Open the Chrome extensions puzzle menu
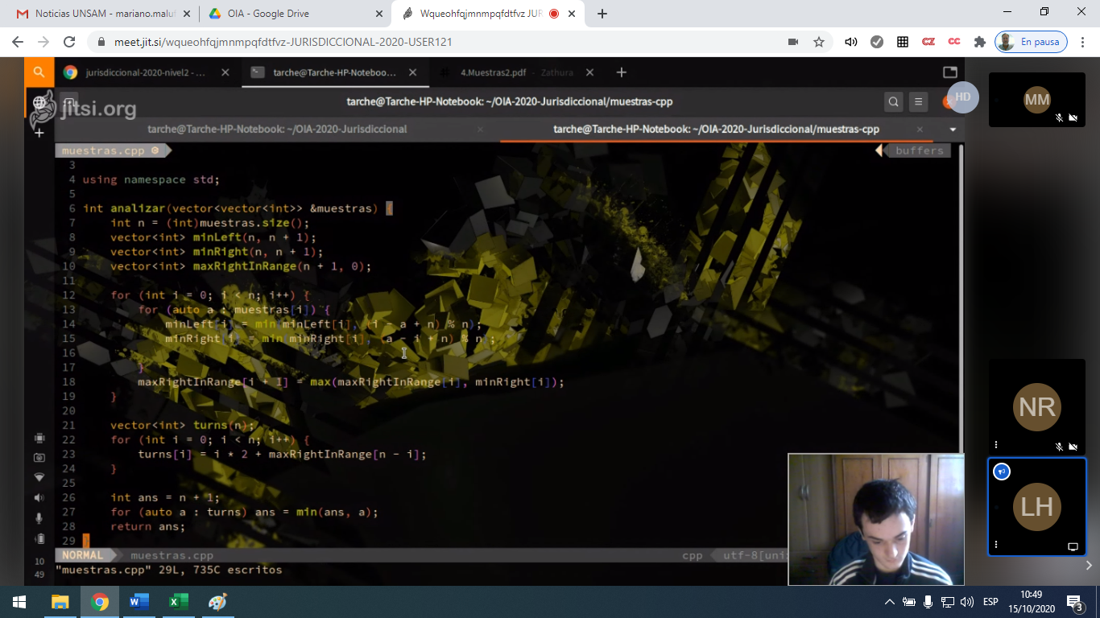This screenshot has width=1100, height=618. [x=979, y=42]
